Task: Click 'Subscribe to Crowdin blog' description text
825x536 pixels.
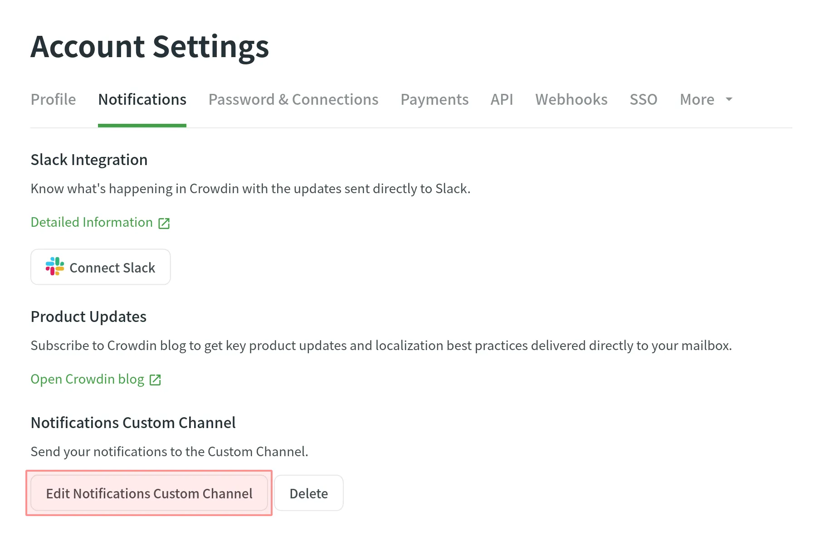Action: click(x=381, y=346)
